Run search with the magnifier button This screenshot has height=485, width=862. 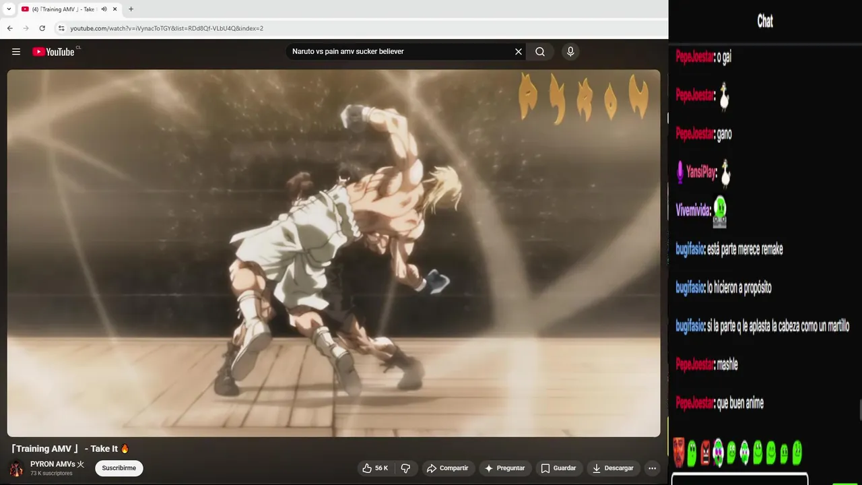(x=540, y=52)
